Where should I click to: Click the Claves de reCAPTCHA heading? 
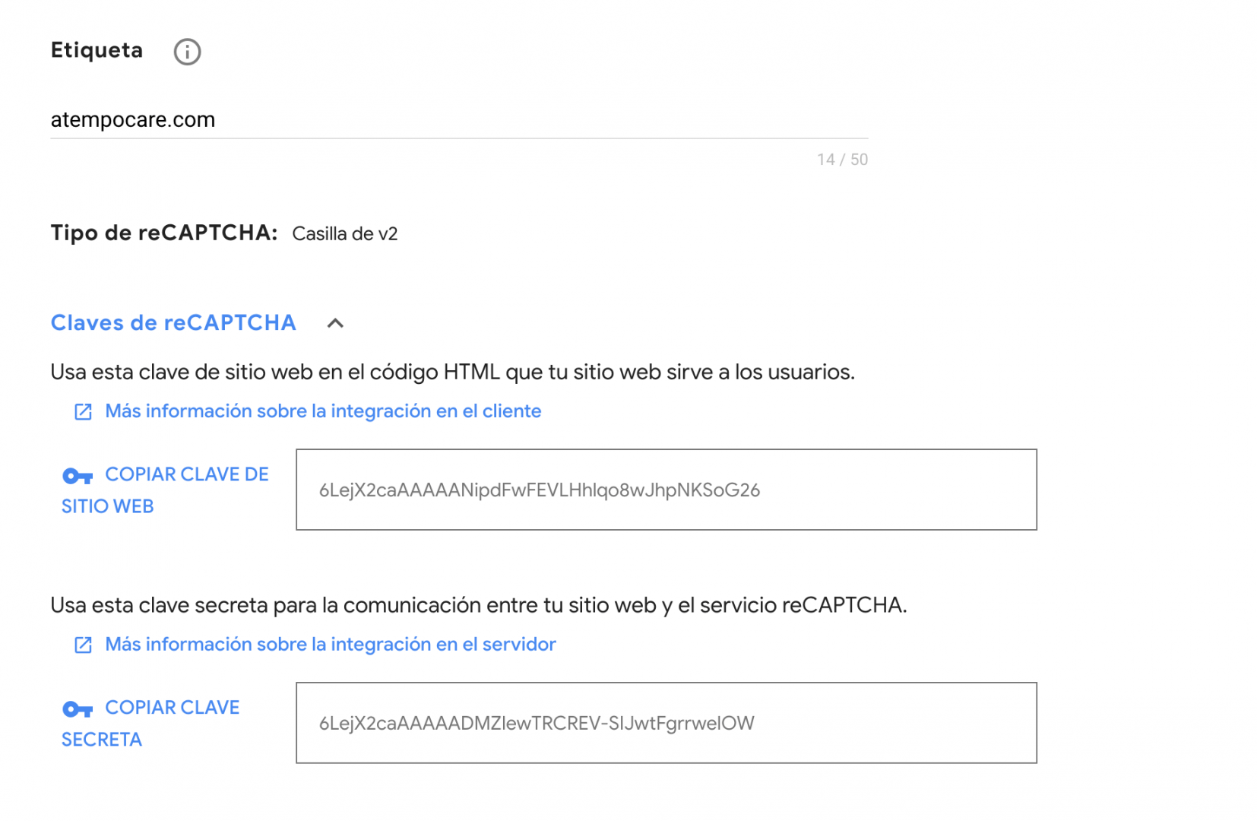173,323
